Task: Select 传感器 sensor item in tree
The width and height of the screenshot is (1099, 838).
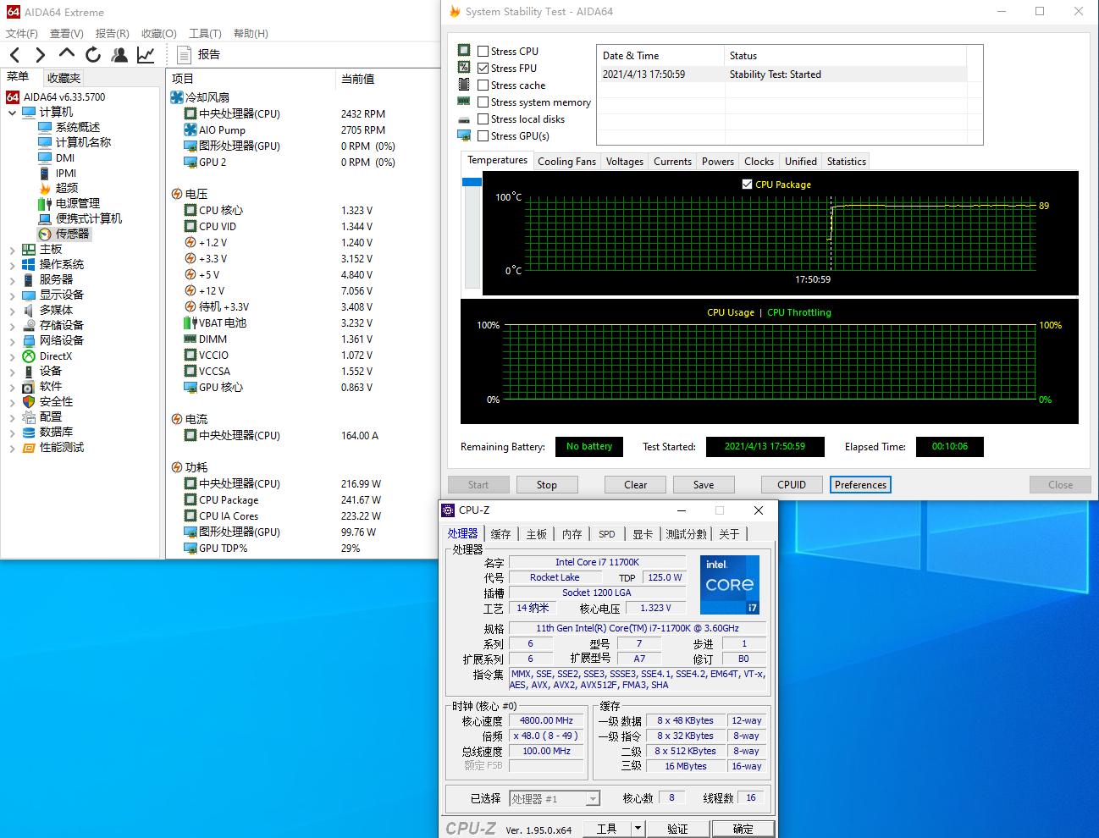Action: pos(64,234)
